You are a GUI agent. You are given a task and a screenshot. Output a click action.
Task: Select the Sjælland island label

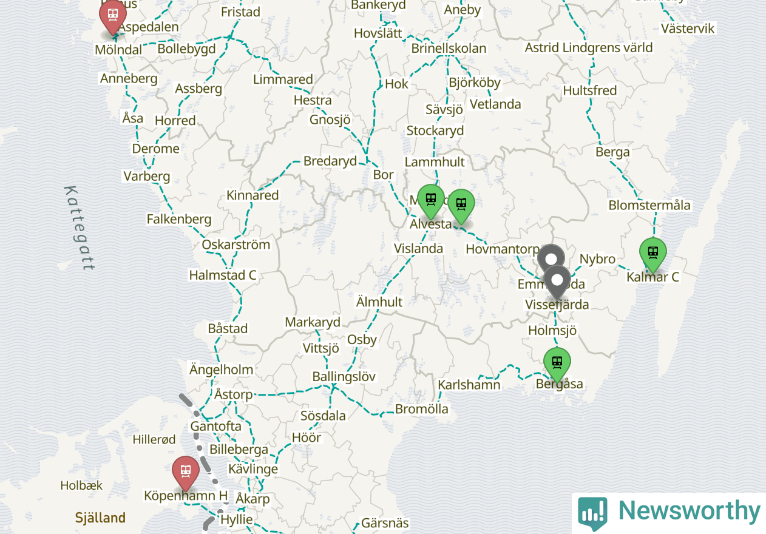100,518
